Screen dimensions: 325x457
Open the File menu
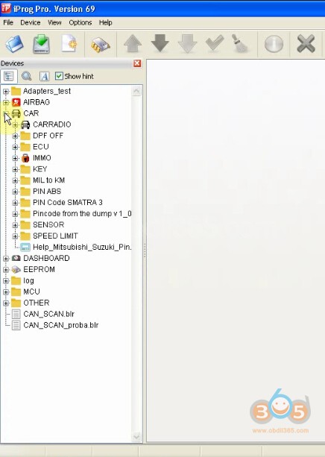pos(8,22)
